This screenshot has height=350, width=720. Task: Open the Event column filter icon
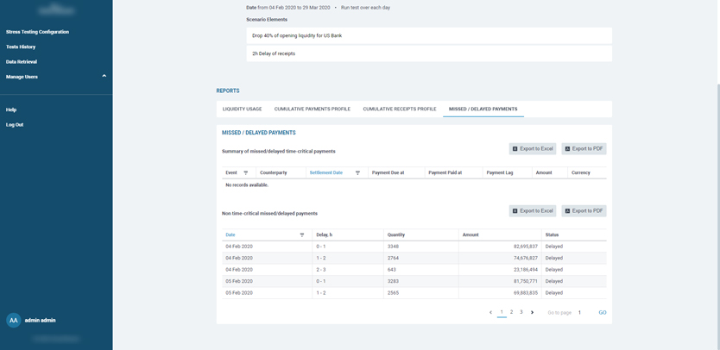pyautogui.click(x=246, y=173)
